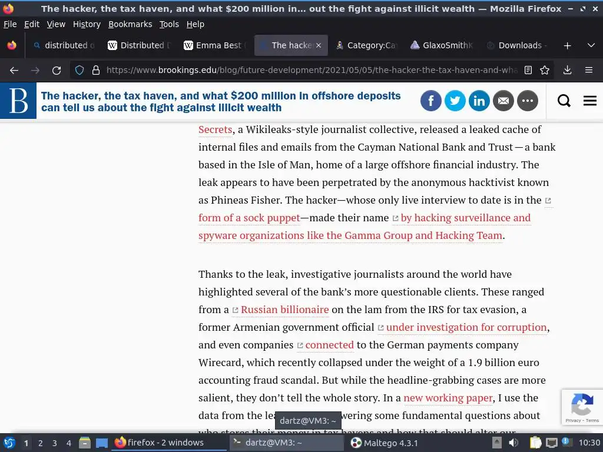Share the article on Twitter
Screen dimensions: 603x452
click(x=455, y=101)
